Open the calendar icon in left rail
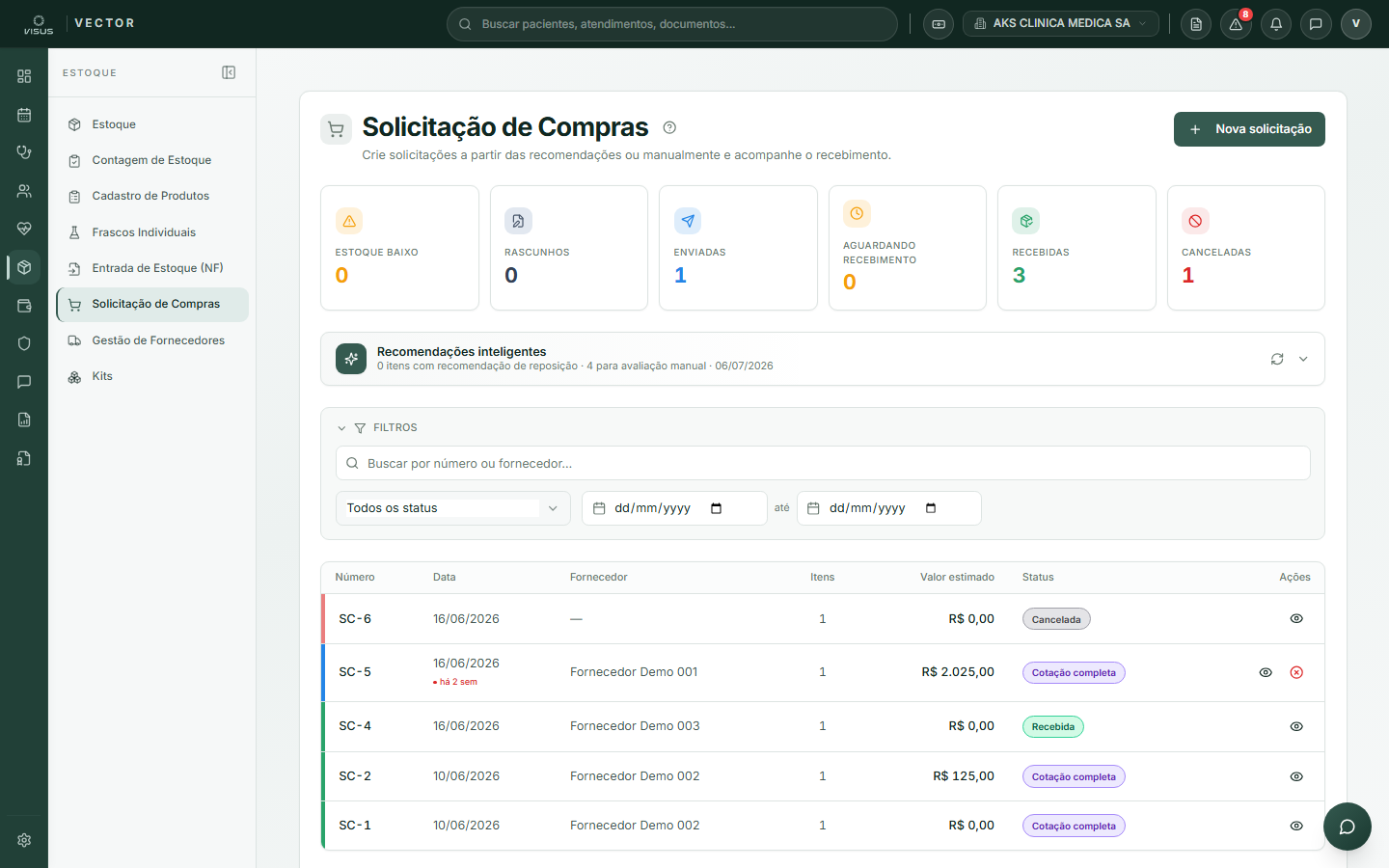This screenshot has width=1389, height=868. pyautogui.click(x=24, y=115)
